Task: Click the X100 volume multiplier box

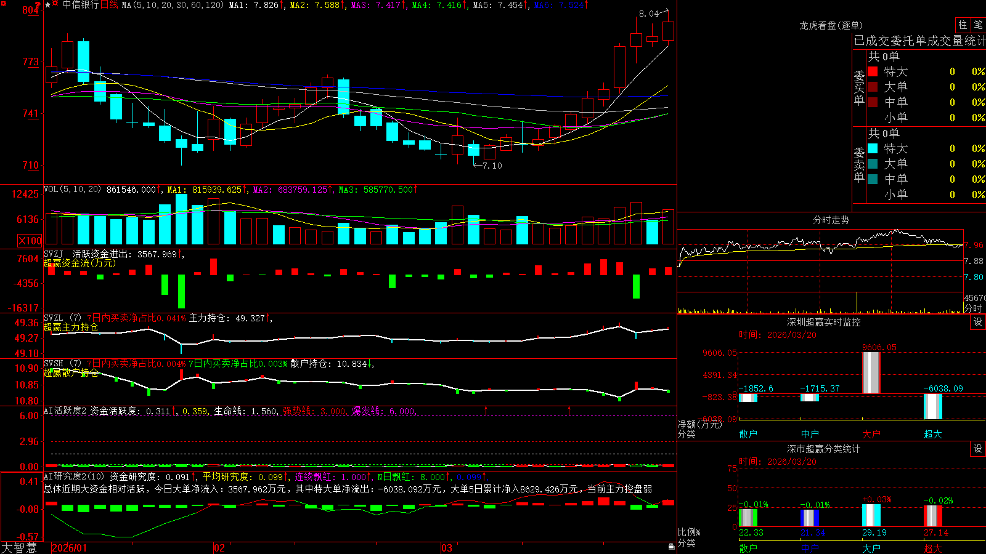Action: 30,241
